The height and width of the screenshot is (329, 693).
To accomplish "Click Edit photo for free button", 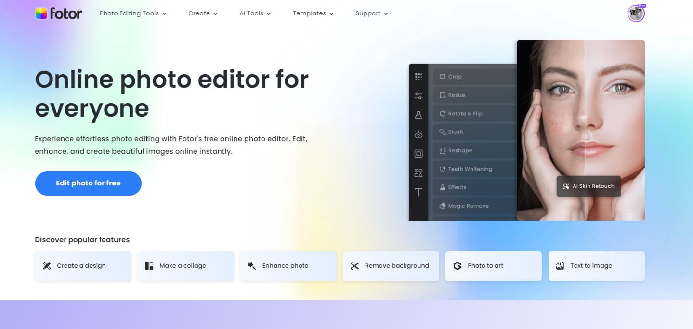I will click(x=88, y=184).
